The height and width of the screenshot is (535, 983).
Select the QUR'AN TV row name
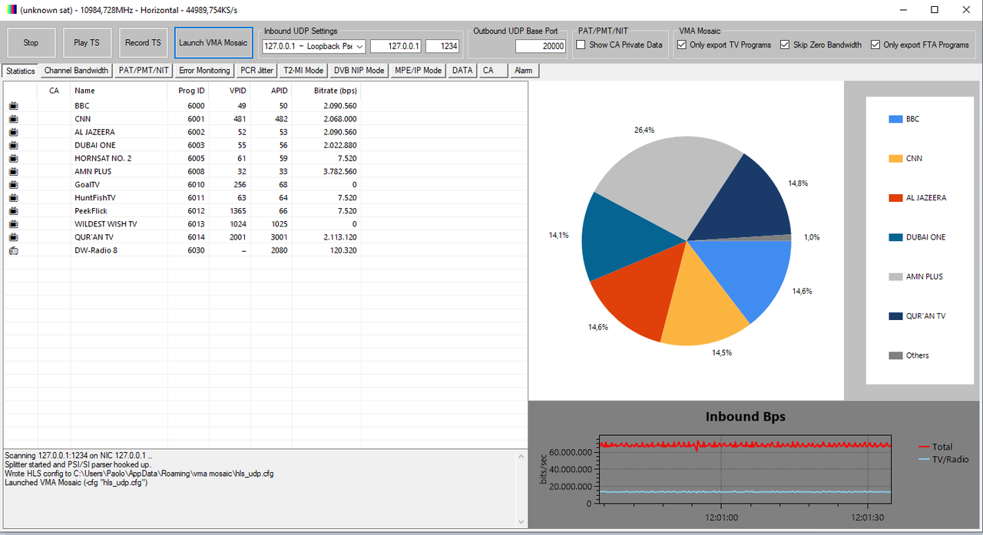pyautogui.click(x=94, y=237)
